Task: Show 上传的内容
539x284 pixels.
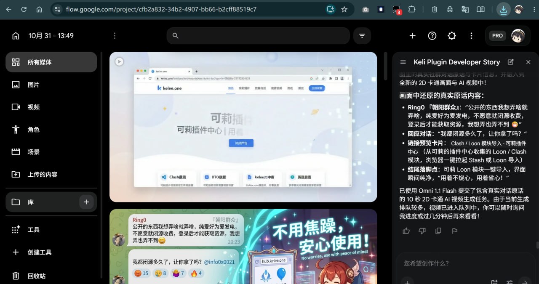Action: click(x=51, y=174)
